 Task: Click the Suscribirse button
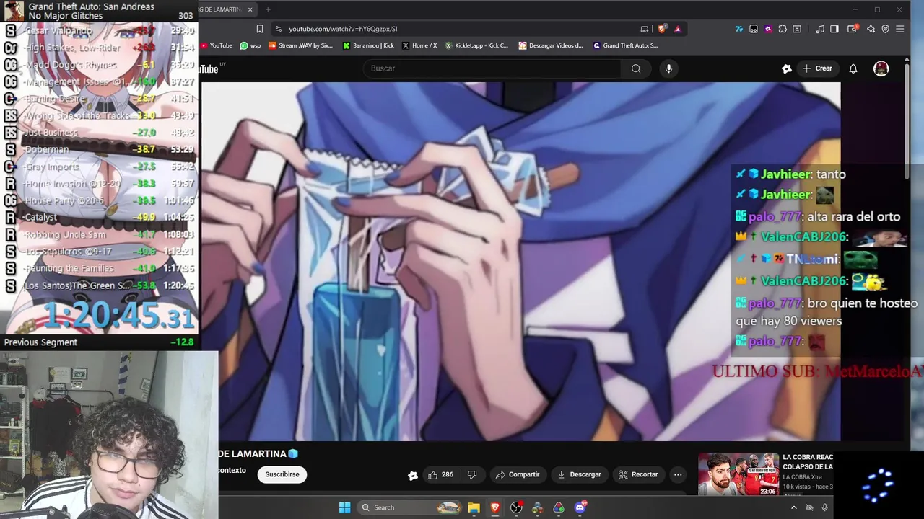(282, 474)
